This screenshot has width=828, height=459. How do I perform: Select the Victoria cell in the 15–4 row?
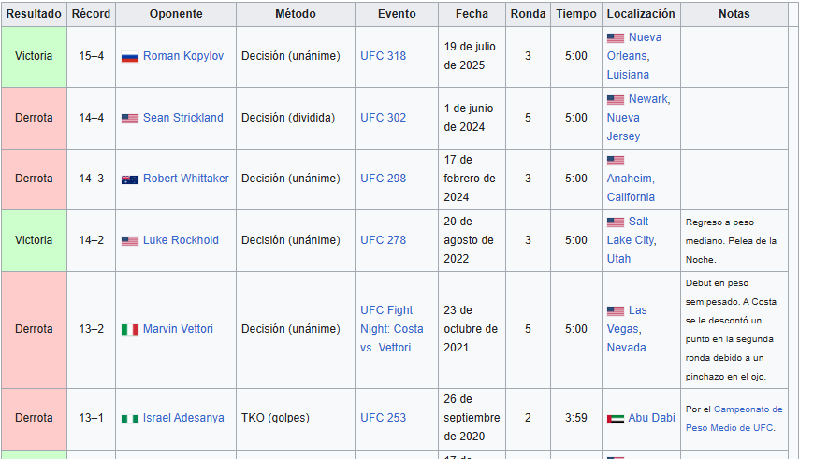click(x=34, y=56)
